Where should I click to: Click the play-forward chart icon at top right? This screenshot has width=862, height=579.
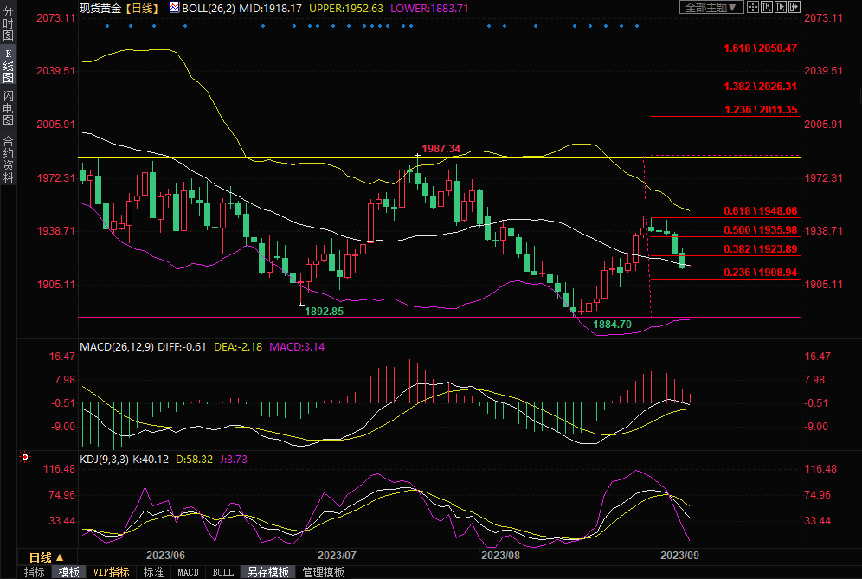click(781, 7)
